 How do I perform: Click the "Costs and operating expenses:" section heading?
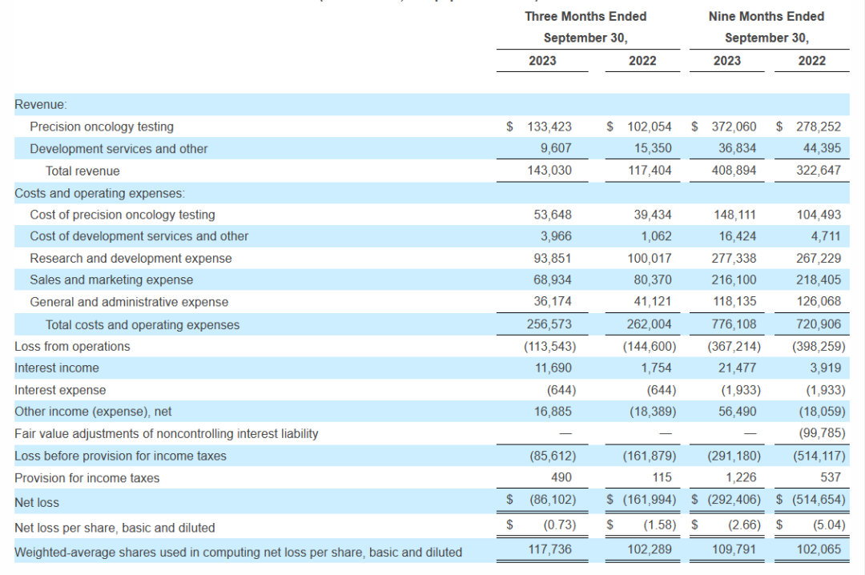click(100, 193)
